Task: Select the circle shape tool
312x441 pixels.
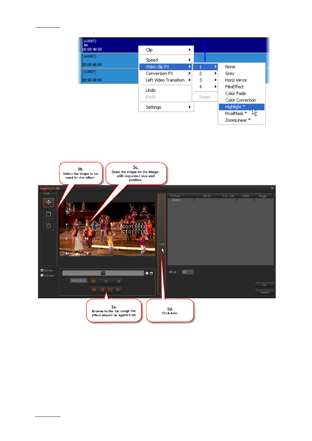Action: tap(48, 226)
